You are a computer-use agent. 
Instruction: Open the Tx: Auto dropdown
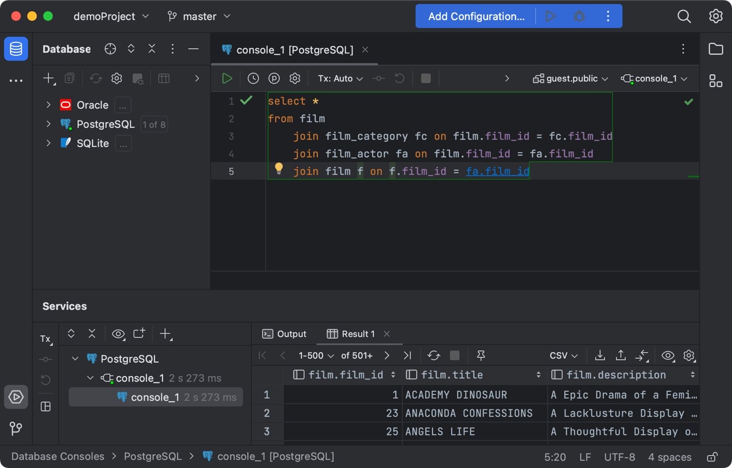[340, 78]
